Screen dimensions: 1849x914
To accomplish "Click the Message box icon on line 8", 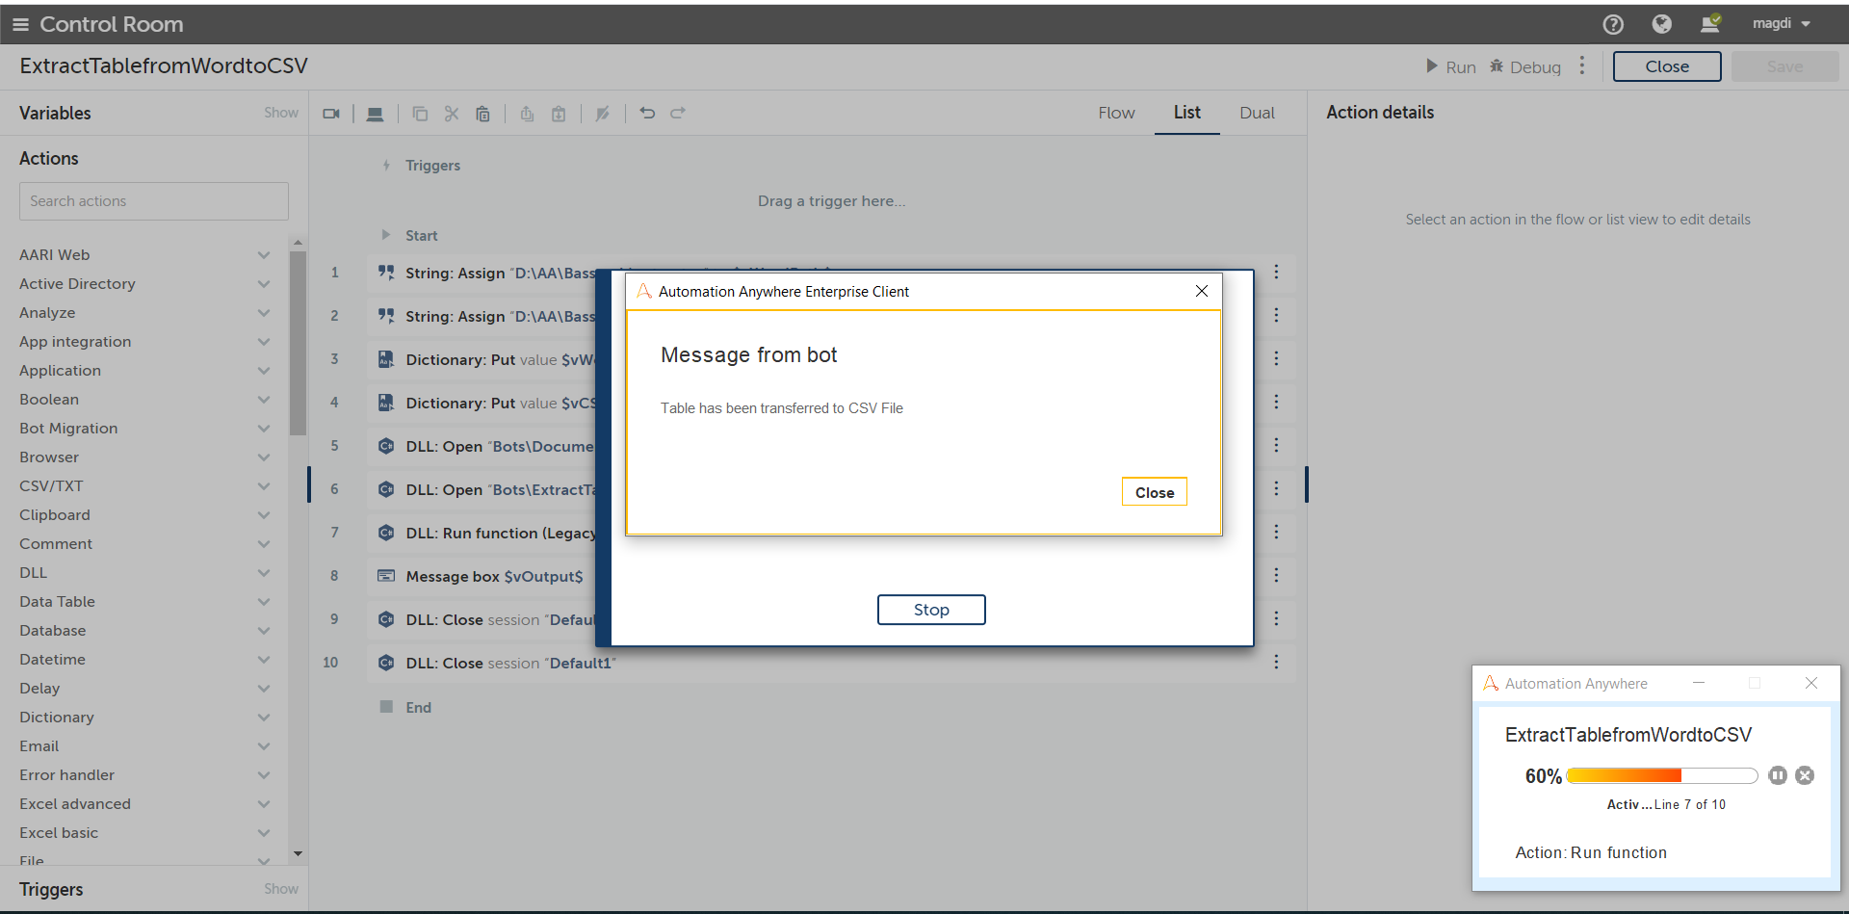I will (x=386, y=576).
